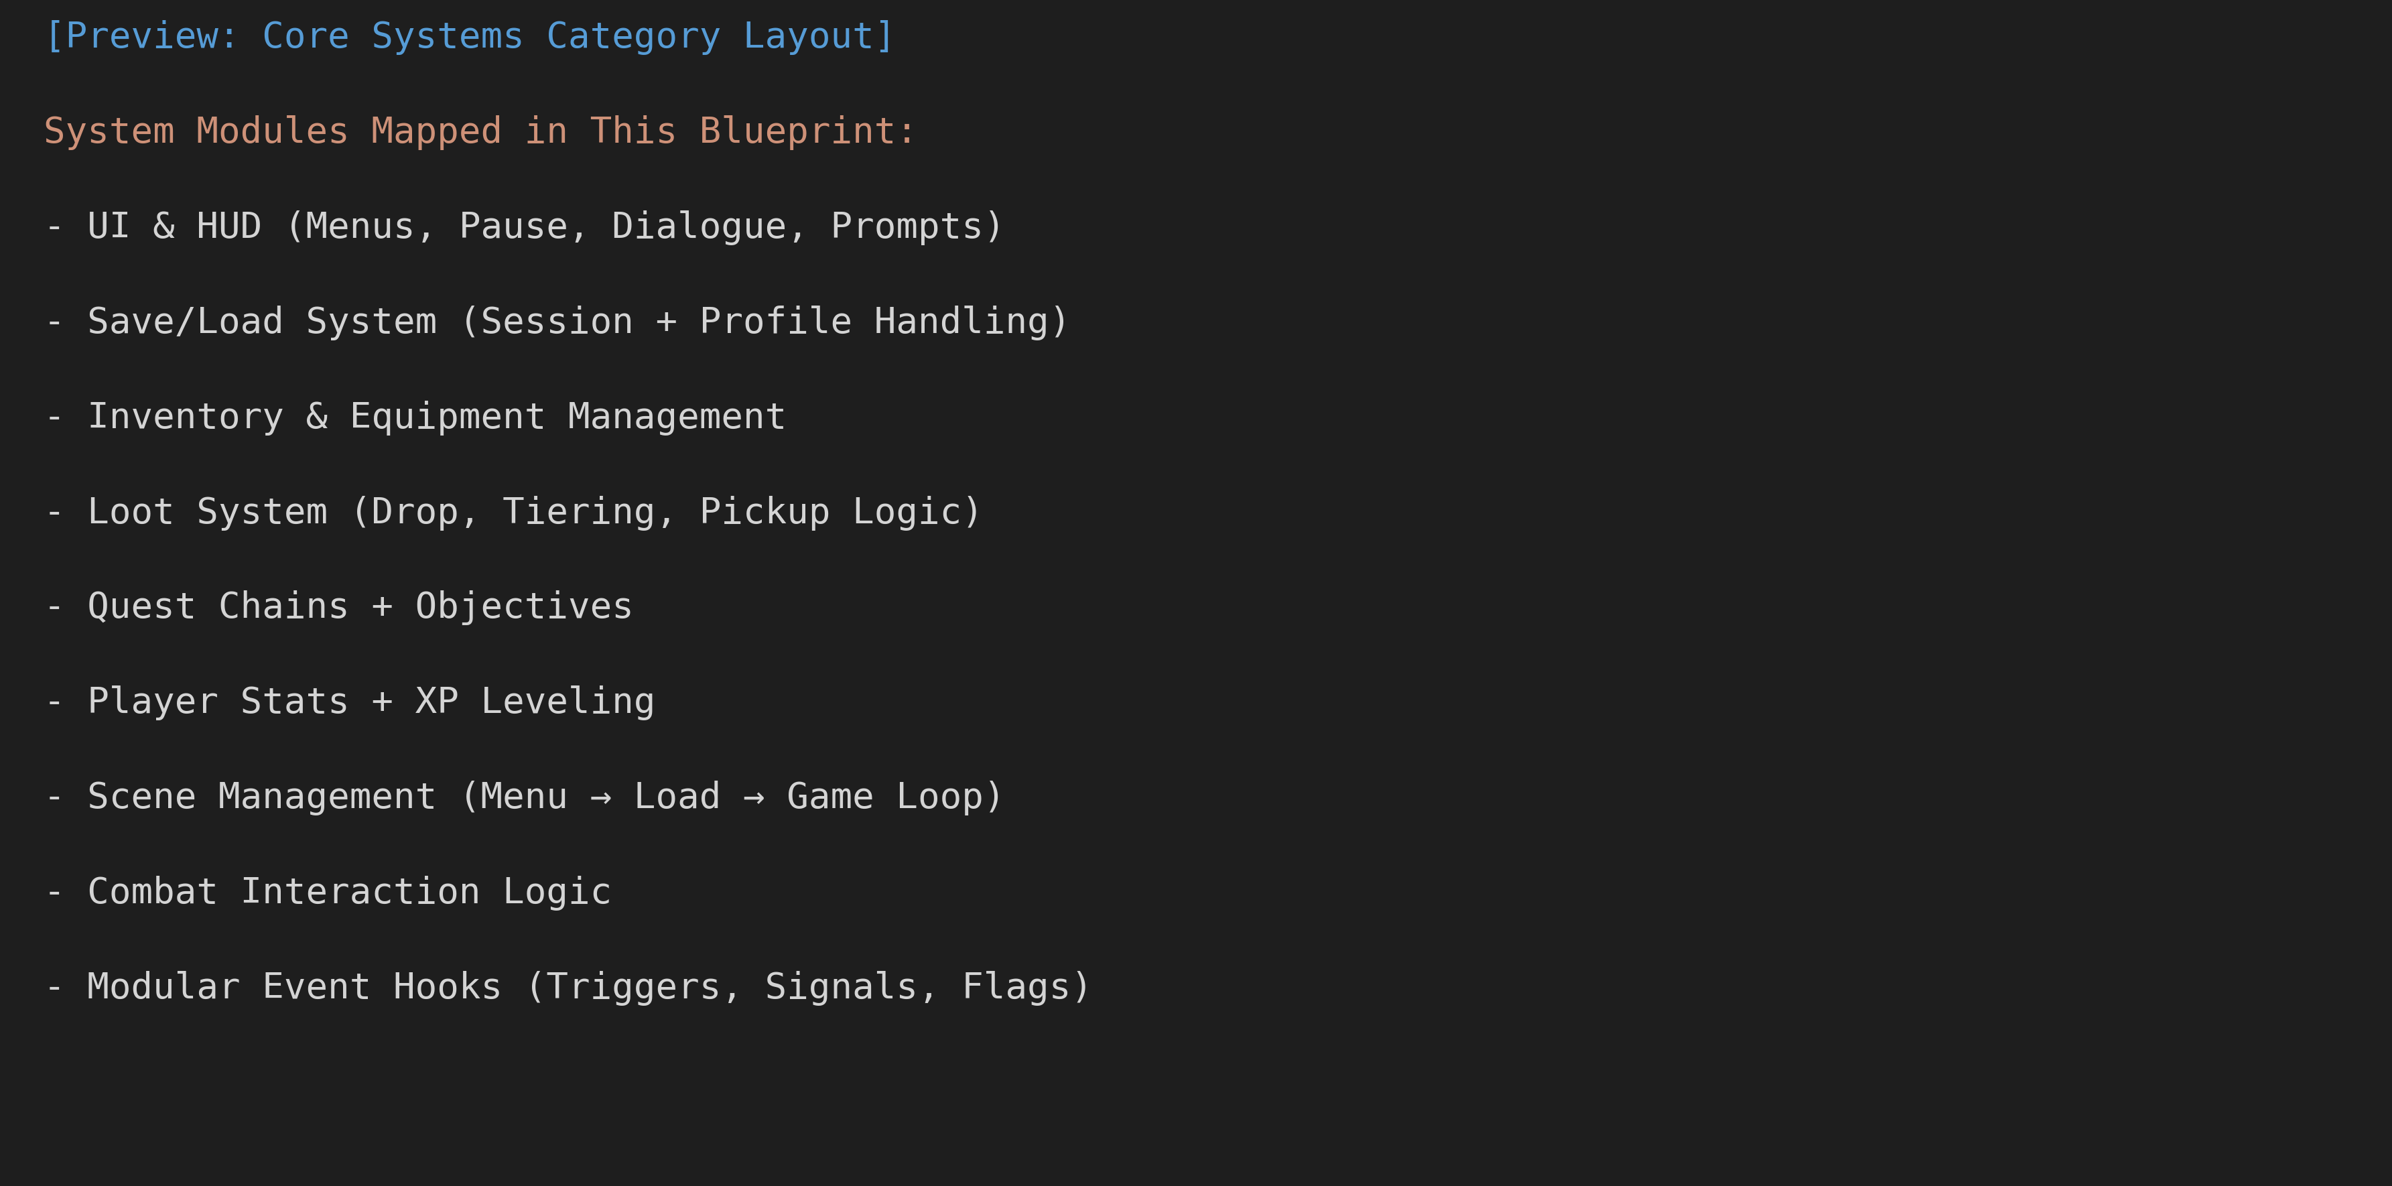Click the arrow before Game Loop
The width and height of the screenshot is (2392, 1186).
click(754, 798)
